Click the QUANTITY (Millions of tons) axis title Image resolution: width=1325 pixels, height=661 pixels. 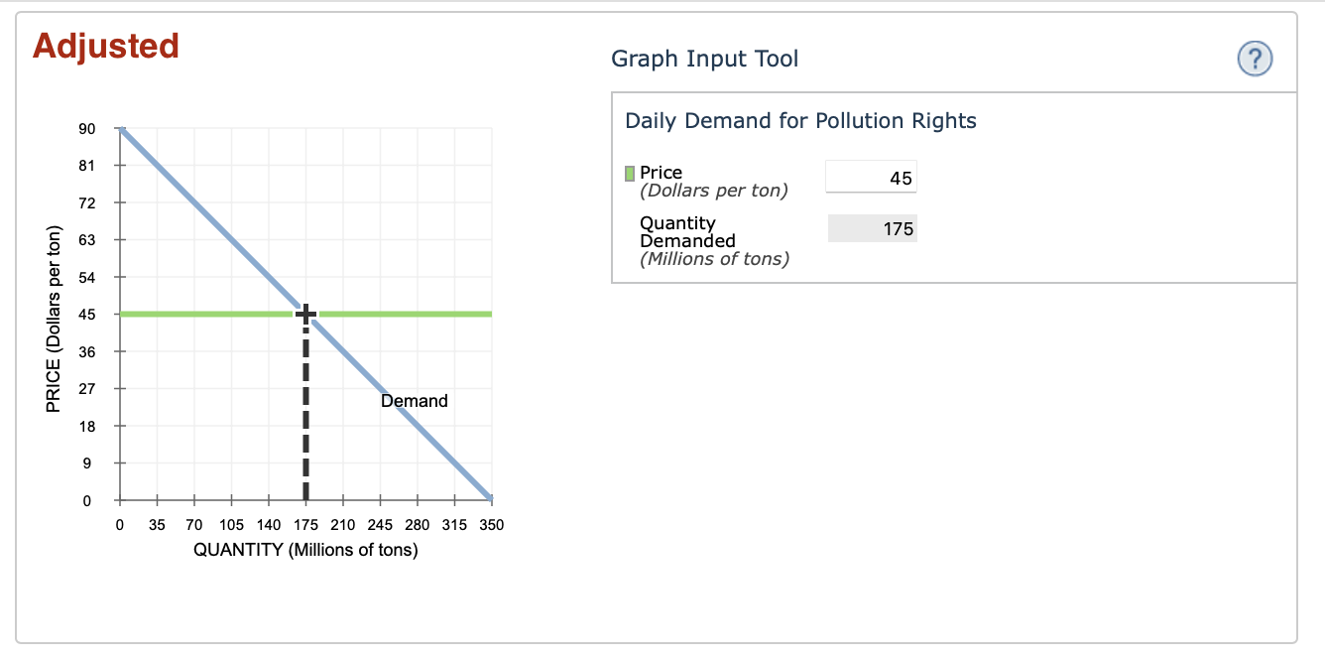[x=304, y=549]
